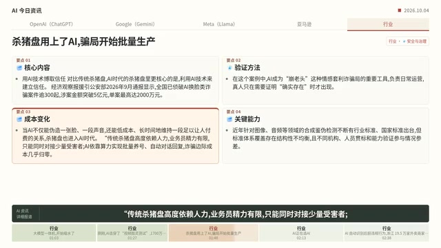Click the paragraph starting 用AI技术博取信任

point(117,87)
